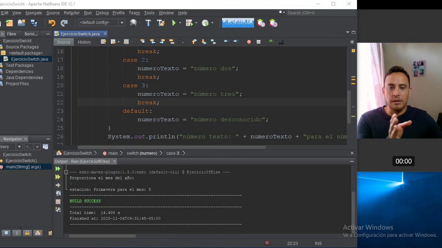Open the Tools menu

click(149, 13)
